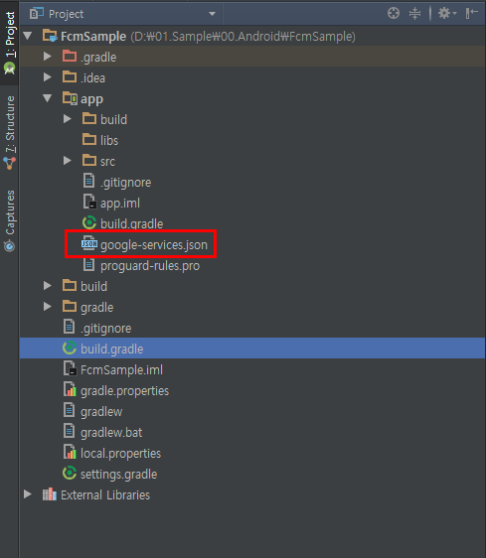Screen dimensions: 486x558
Task: Click the FcmSample.iml file icon
Action: coord(70,368)
